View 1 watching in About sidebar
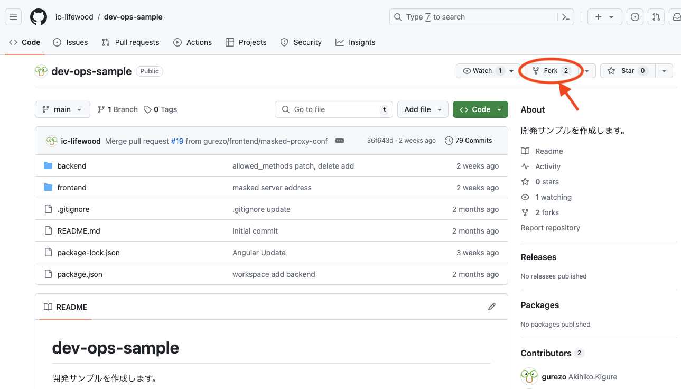The width and height of the screenshot is (681, 389). pos(546,197)
